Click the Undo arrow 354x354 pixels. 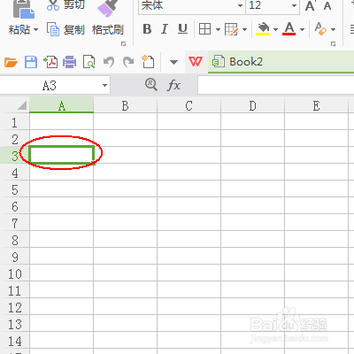109,62
